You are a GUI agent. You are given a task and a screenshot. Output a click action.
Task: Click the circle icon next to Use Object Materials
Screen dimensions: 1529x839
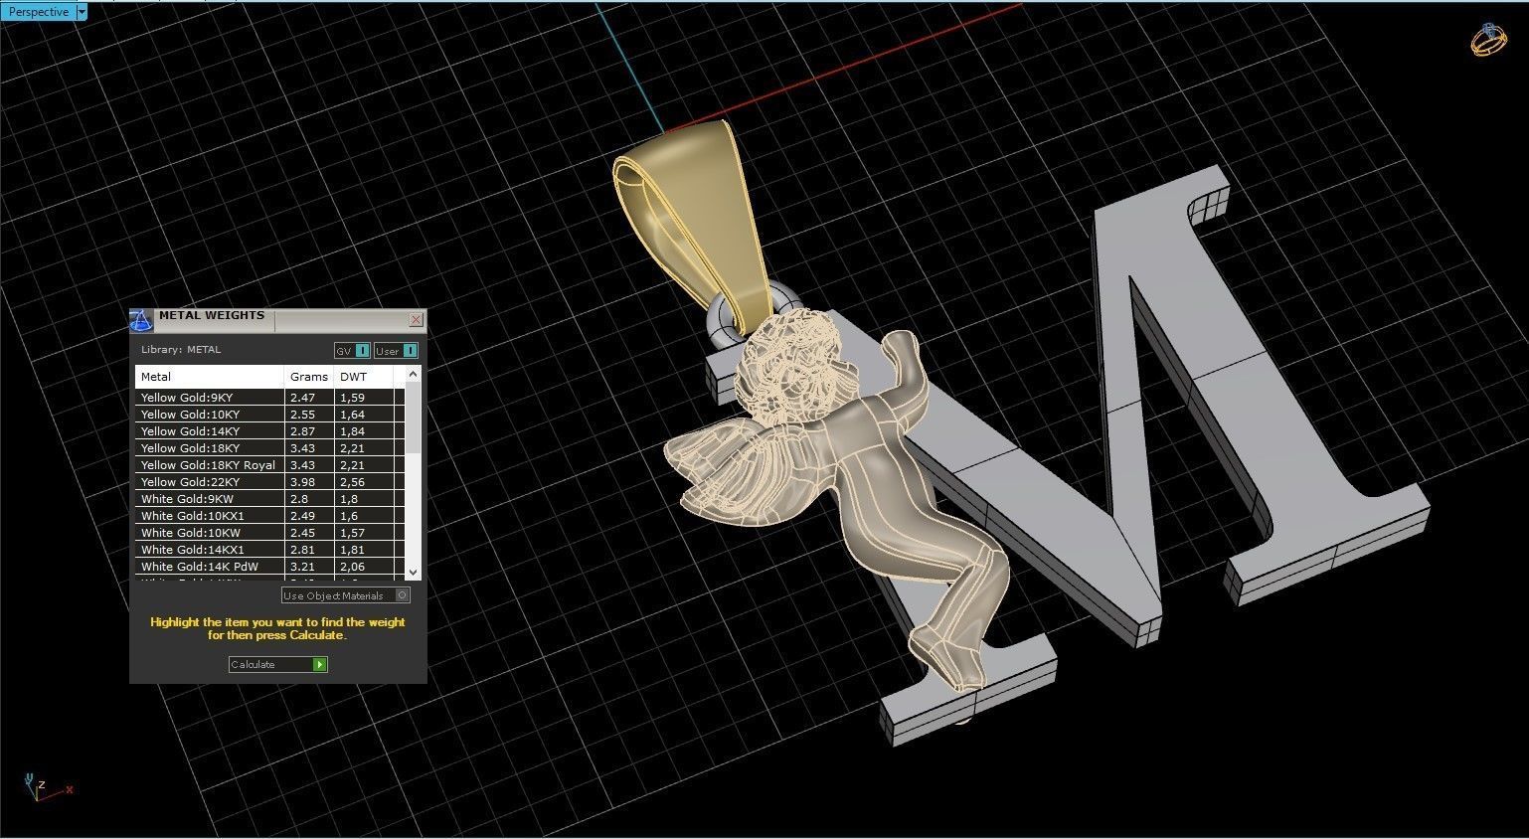[x=403, y=595]
